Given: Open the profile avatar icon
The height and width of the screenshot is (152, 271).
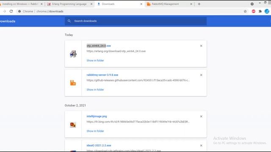Looking at the screenshot, I should pos(267,11).
